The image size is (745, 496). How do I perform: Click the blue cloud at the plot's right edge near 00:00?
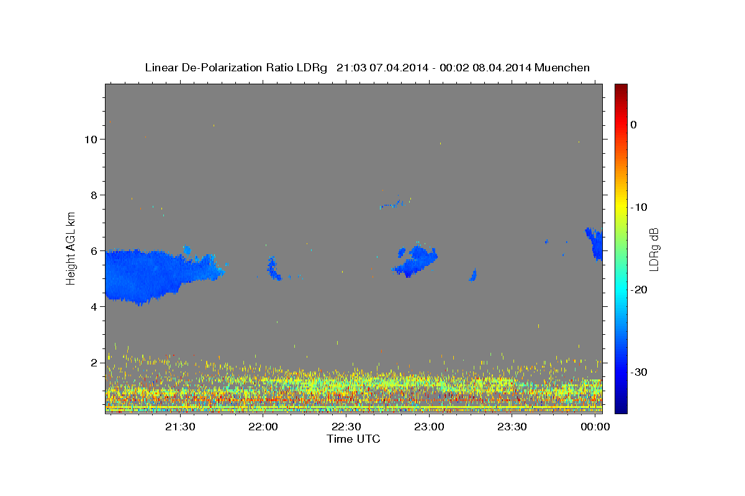595,244
